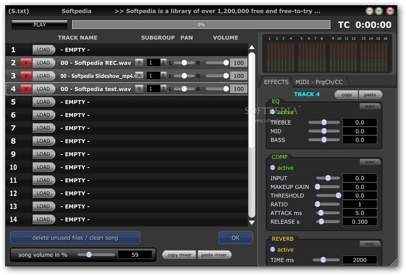This screenshot has width=406, height=275.
Task: Adjust the song volume in % slider
Action: point(96,255)
